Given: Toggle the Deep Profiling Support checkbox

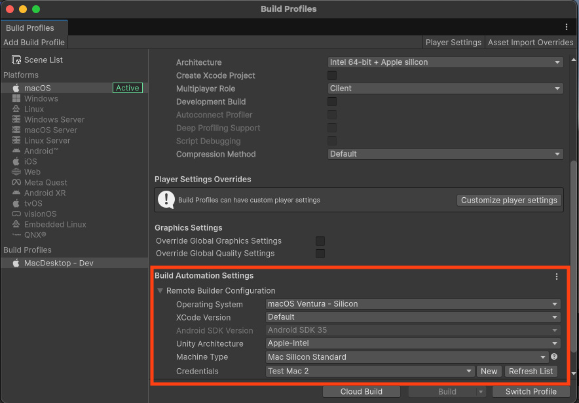Looking at the screenshot, I should click(332, 128).
